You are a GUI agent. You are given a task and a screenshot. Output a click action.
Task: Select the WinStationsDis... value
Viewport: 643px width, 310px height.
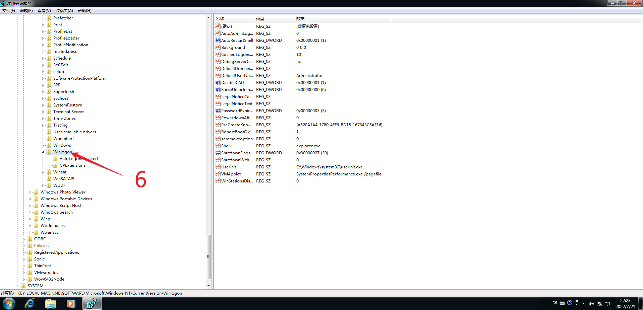[x=237, y=181]
